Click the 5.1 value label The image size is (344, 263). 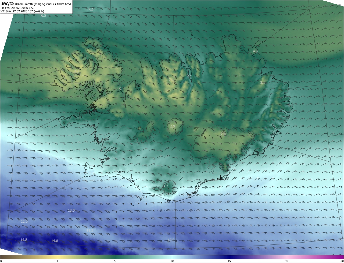121,89
